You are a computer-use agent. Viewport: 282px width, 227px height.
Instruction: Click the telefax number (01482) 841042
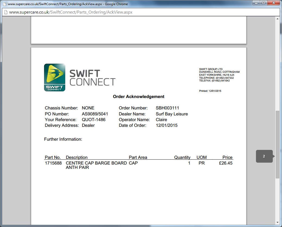pos(221,81)
